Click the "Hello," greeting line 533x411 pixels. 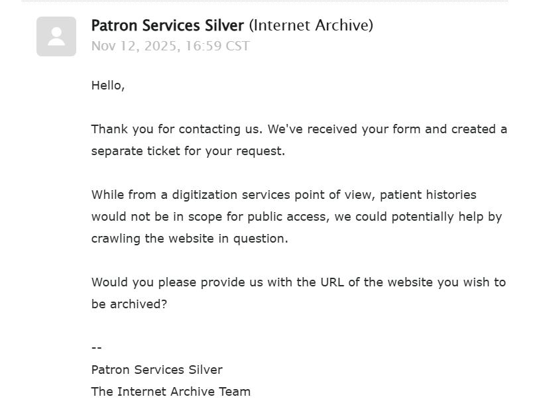tap(108, 86)
